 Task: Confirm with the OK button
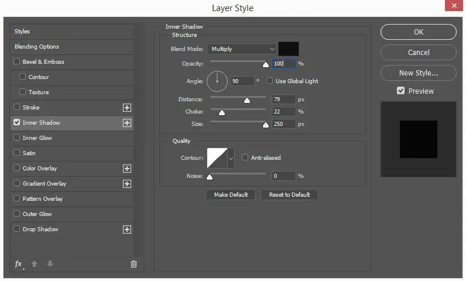coord(418,32)
